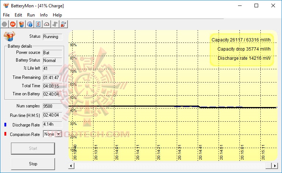Click the 20:13:51 time label on graph
Viewport: 282px width, 173px height.
point(96,152)
